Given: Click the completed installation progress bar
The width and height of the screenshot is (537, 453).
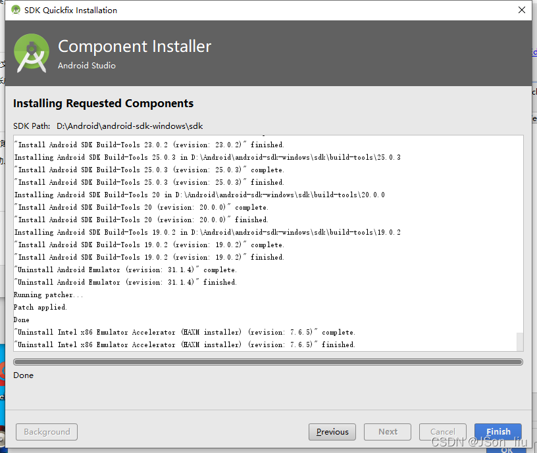Looking at the screenshot, I should click(x=268, y=362).
